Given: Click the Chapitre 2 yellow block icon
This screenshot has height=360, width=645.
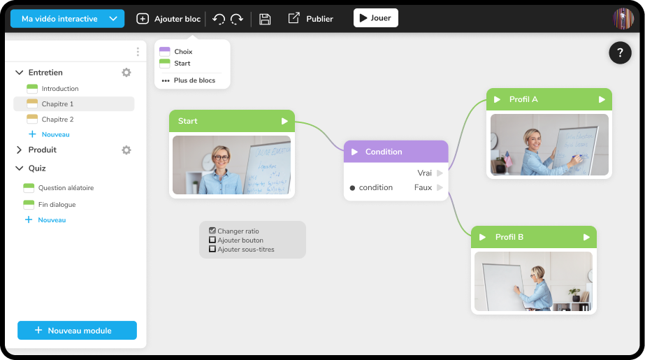Looking at the screenshot, I should pos(32,120).
